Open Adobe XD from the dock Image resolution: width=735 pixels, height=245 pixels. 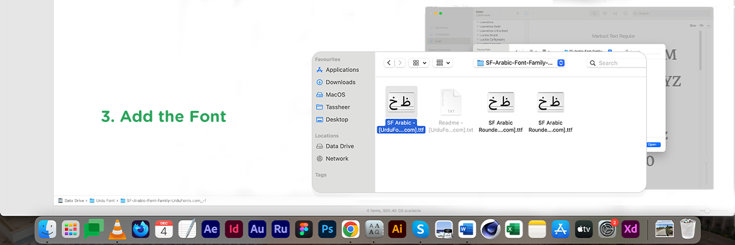(630, 230)
